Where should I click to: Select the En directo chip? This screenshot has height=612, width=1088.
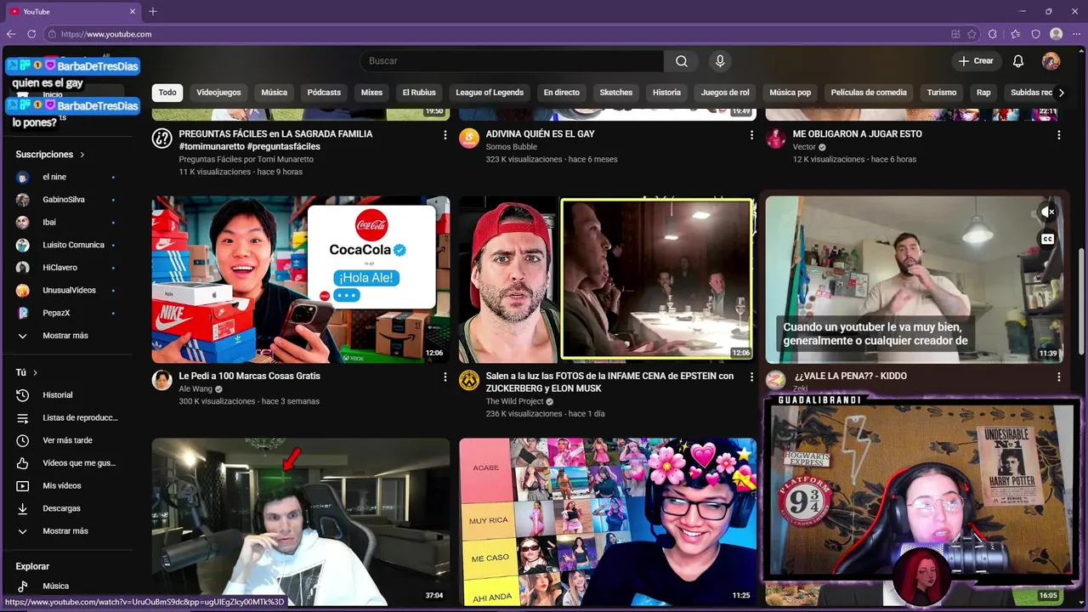pos(561,93)
